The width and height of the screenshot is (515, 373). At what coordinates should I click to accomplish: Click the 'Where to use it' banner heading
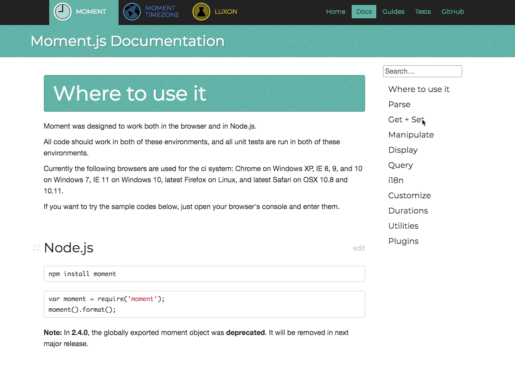click(130, 93)
